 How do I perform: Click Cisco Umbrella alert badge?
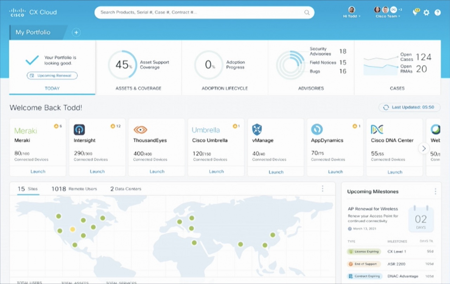(x=236, y=126)
